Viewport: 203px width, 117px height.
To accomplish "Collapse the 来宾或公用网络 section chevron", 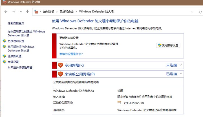I will [181, 74].
